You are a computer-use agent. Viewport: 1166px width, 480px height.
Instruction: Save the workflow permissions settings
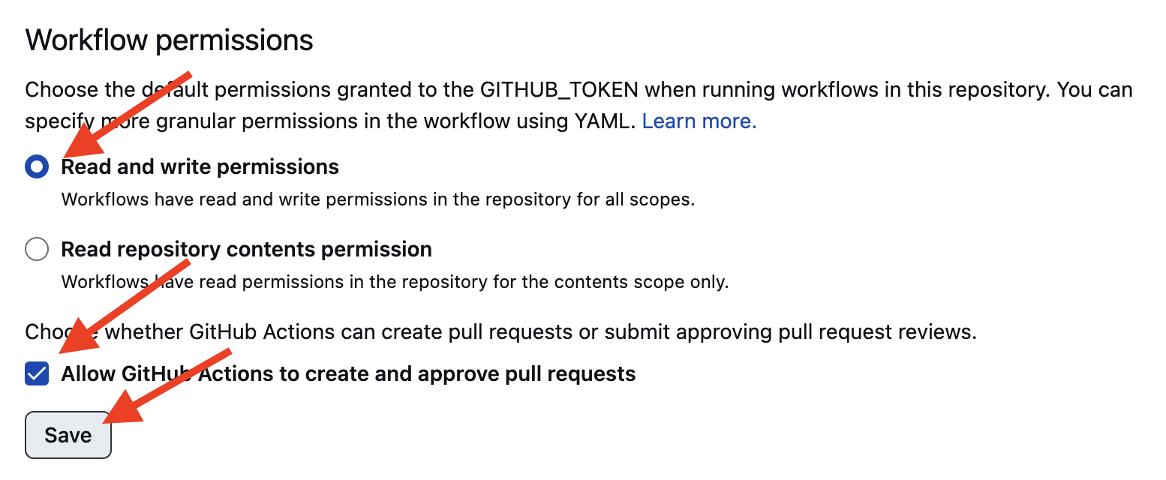[x=68, y=435]
